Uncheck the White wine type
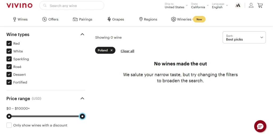 pos(9,51)
